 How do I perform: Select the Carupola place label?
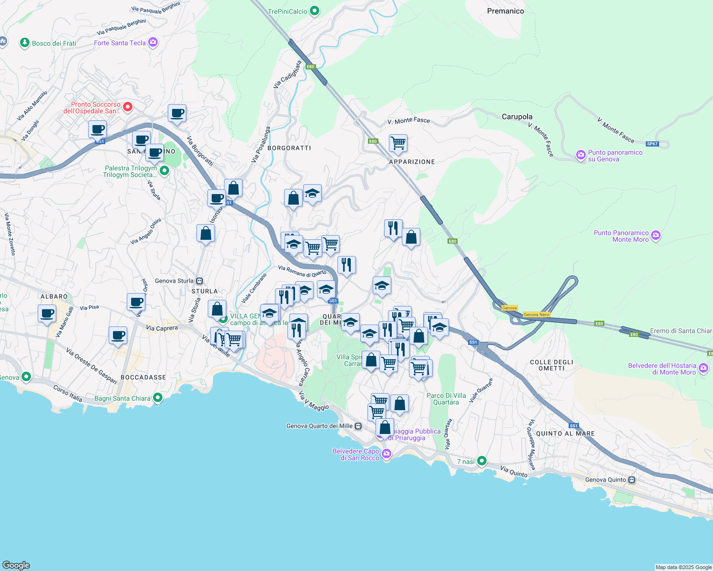(x=517, y=117)
